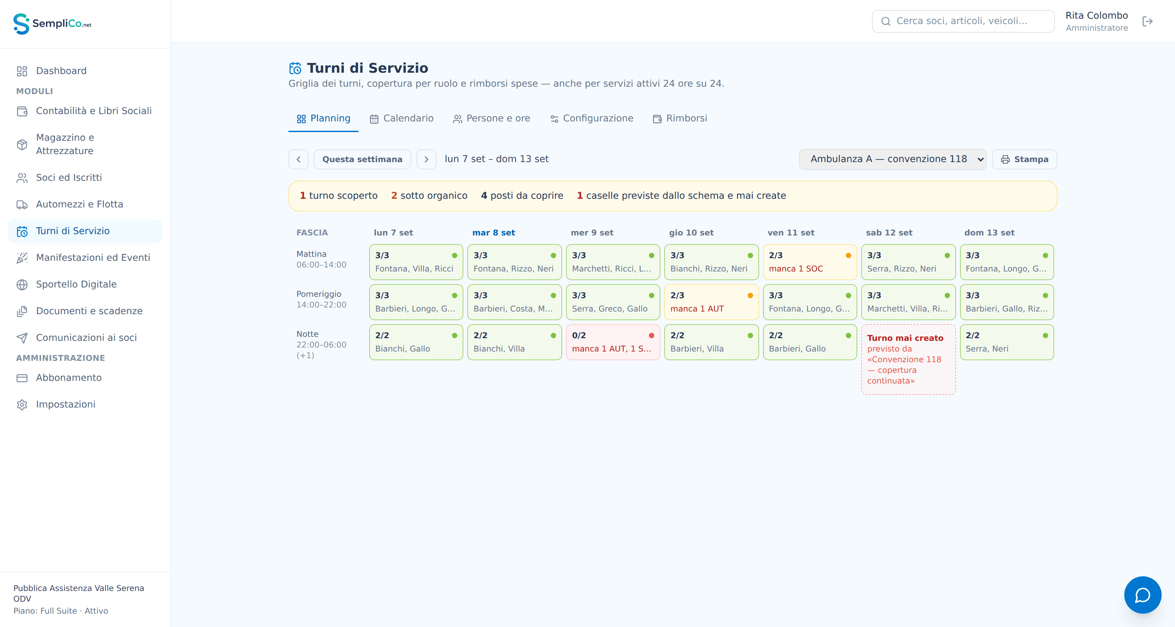Open the Turno mai creato cell on Saturday
1175x627 pixels.
pyautogui.click(x=908, y=359)
